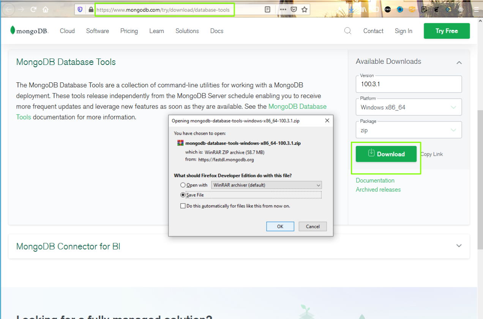Select the Save File radio option

point(183,195)
